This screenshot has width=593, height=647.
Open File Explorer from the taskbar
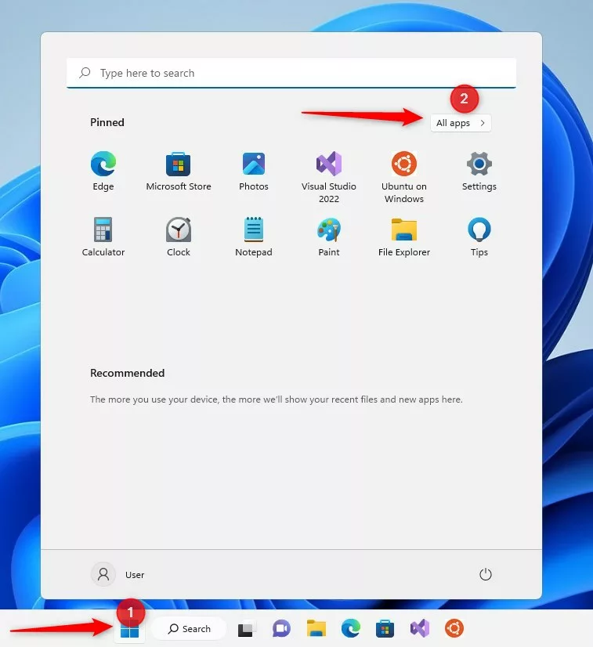[316, 629]
